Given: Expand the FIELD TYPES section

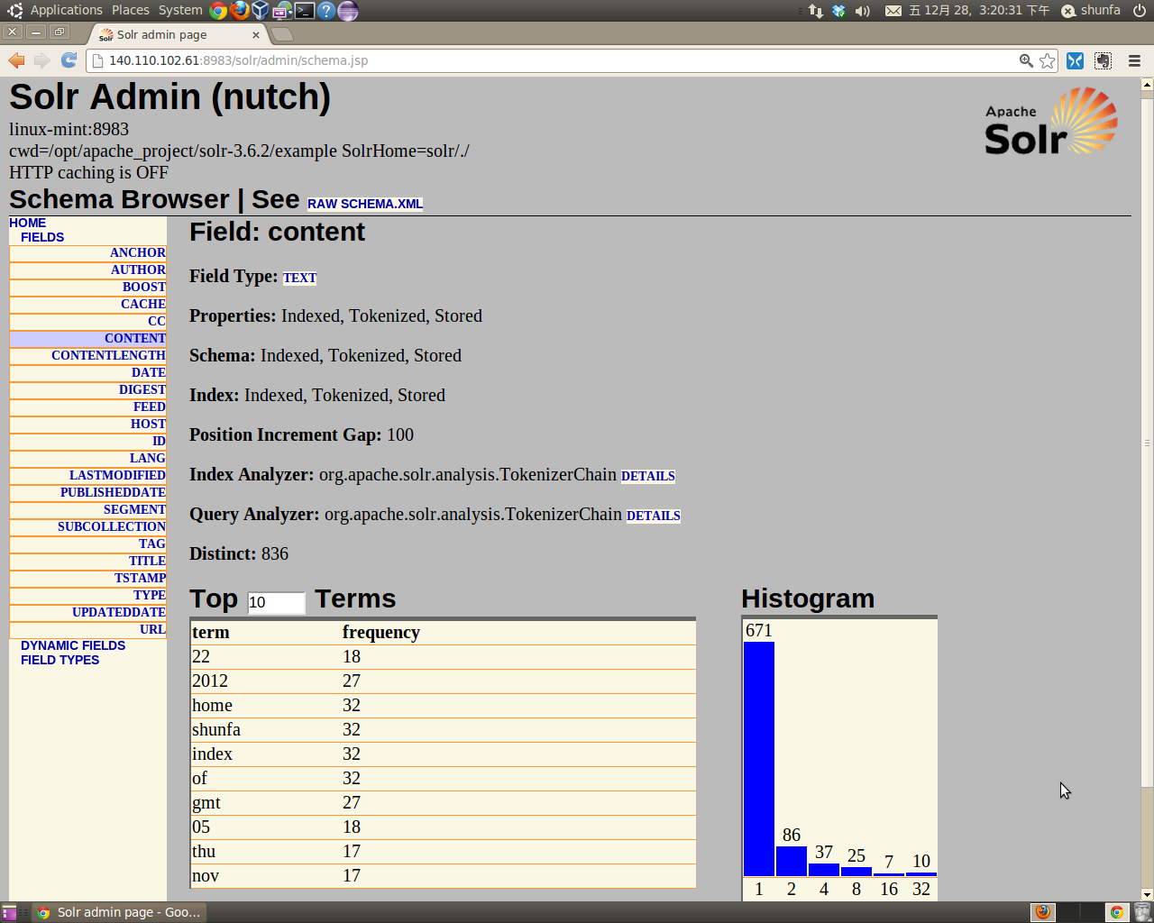Looking at the screenshot, I should click(60, 660).
